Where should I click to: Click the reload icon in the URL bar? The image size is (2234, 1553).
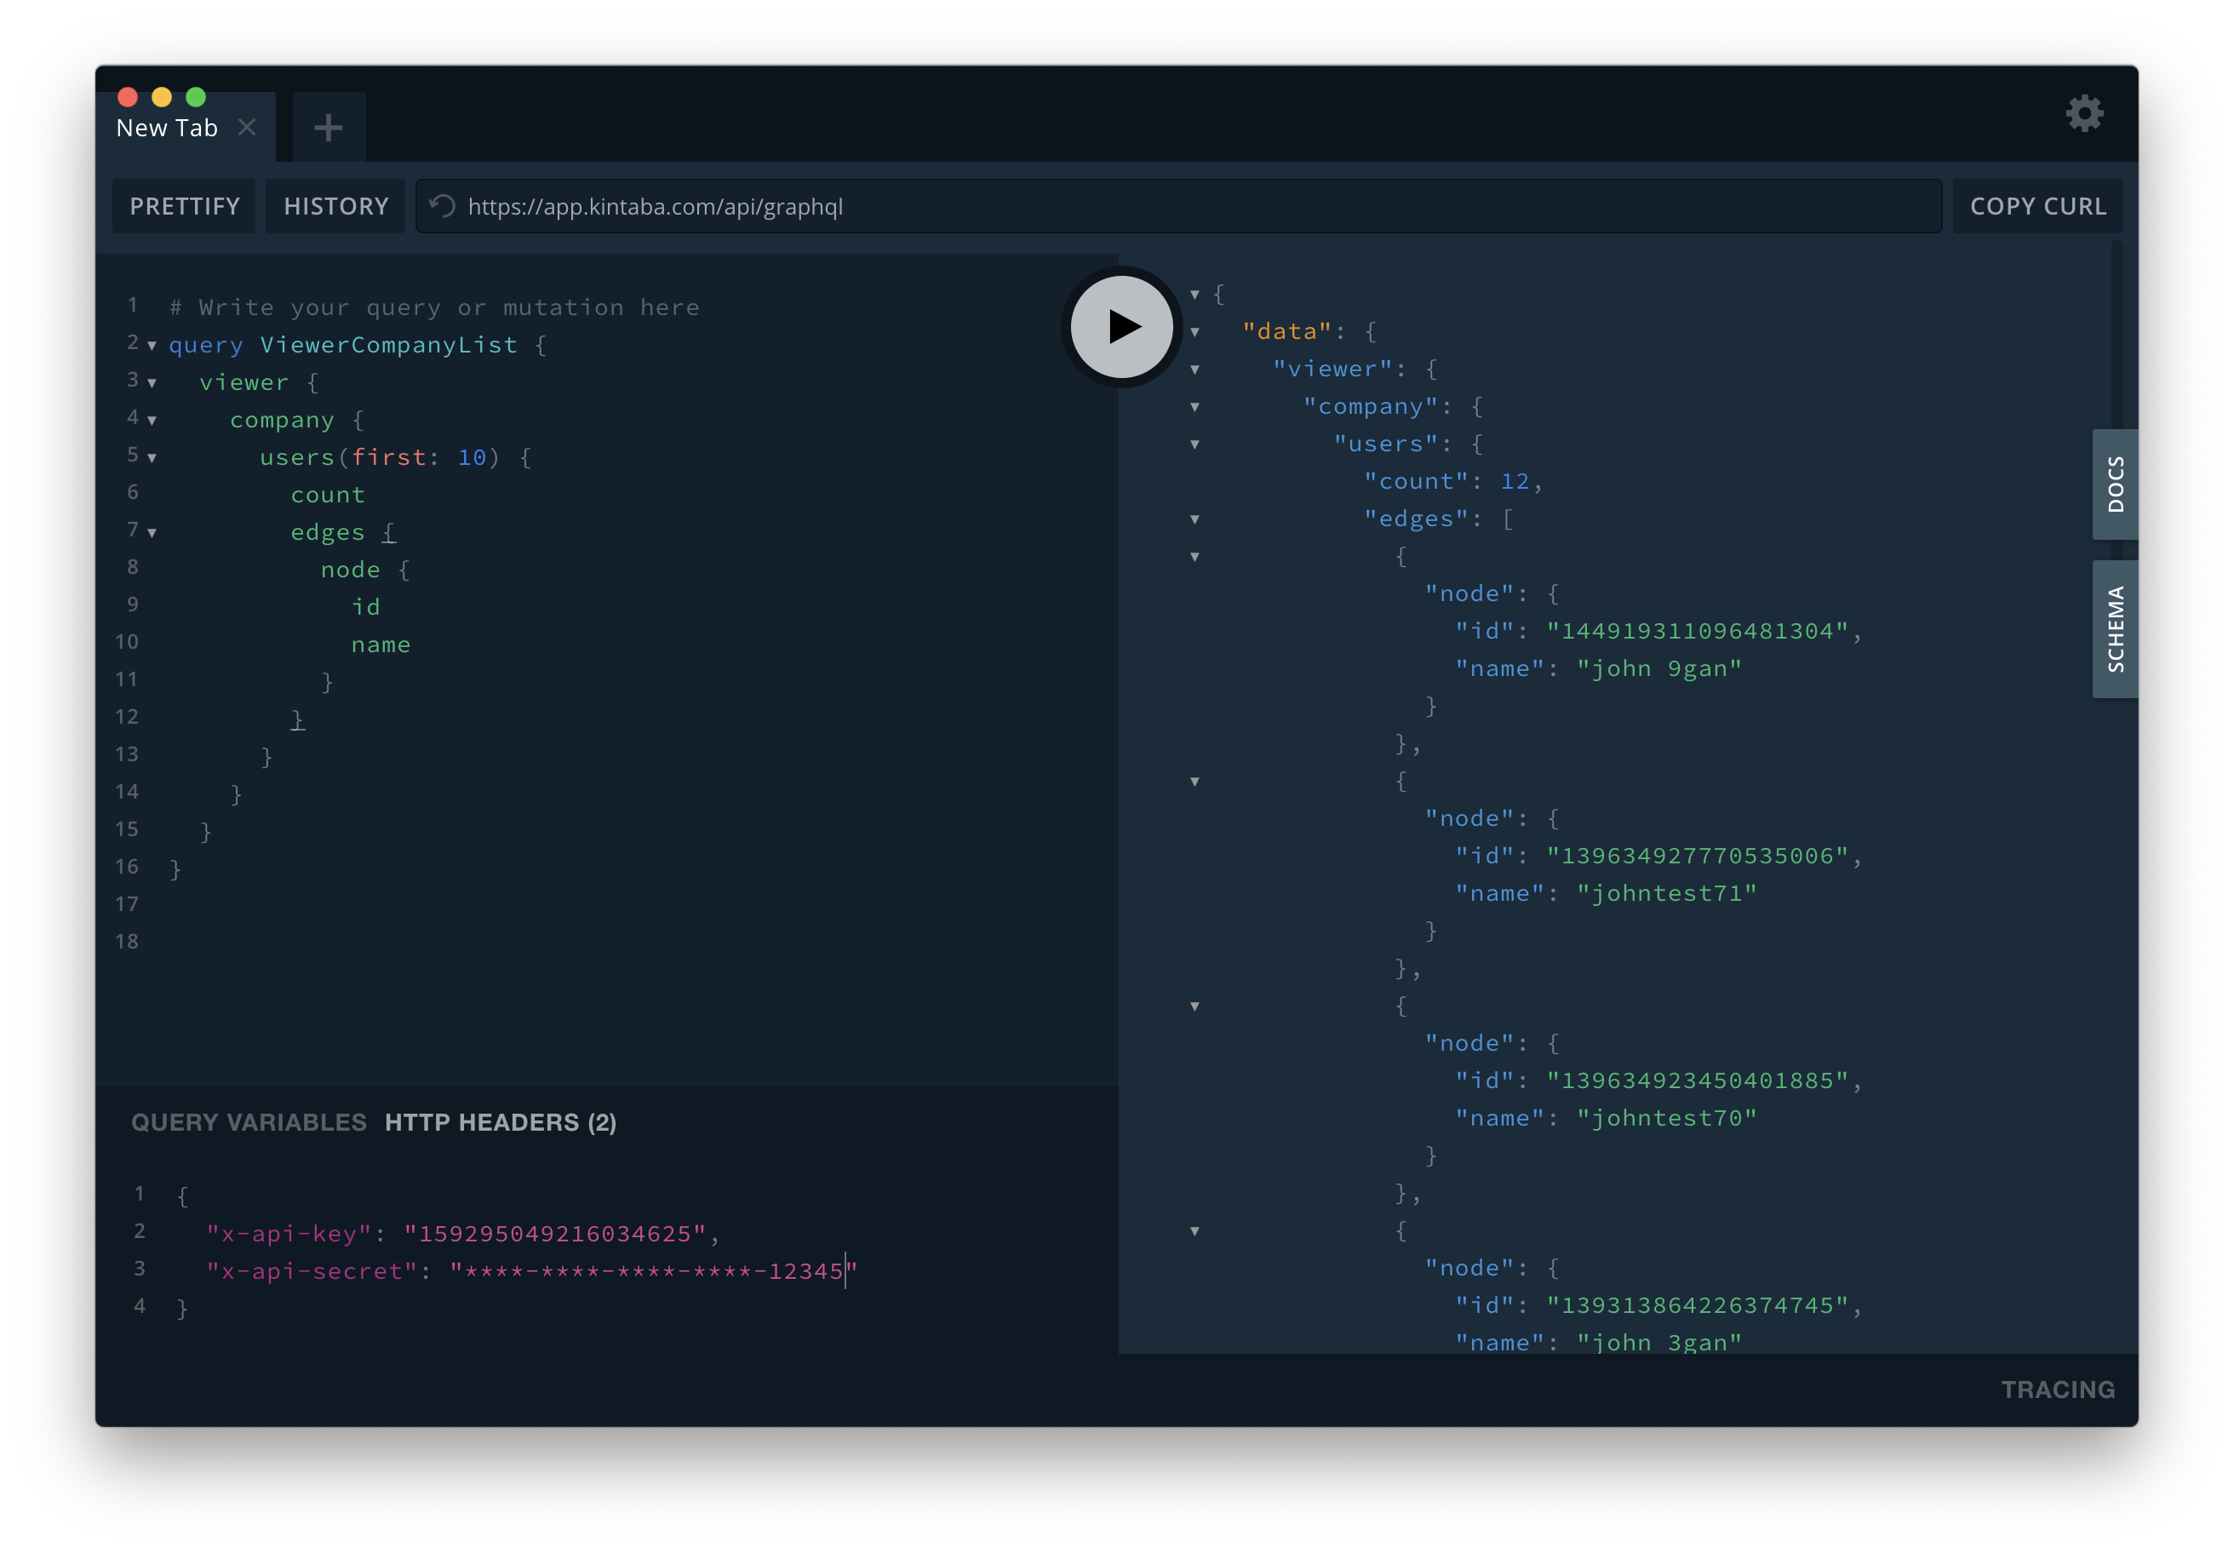443,206
